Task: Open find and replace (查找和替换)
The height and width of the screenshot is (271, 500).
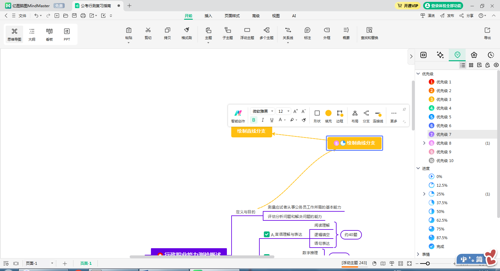Action: (370, 33)
